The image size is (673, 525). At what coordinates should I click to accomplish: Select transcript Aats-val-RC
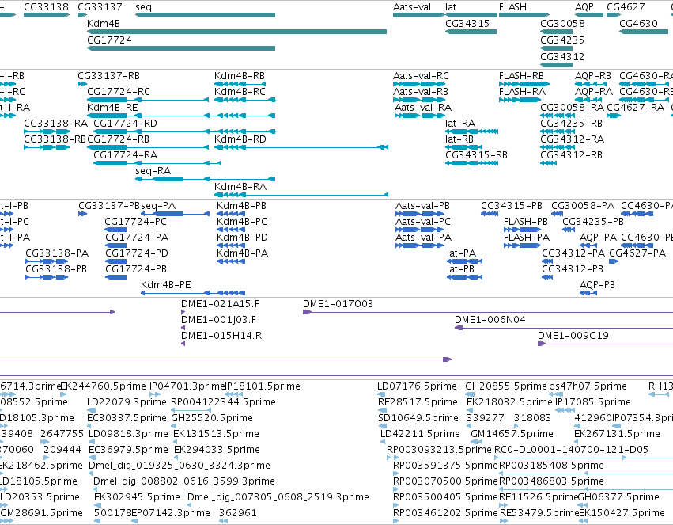click(x=421, y=76)
